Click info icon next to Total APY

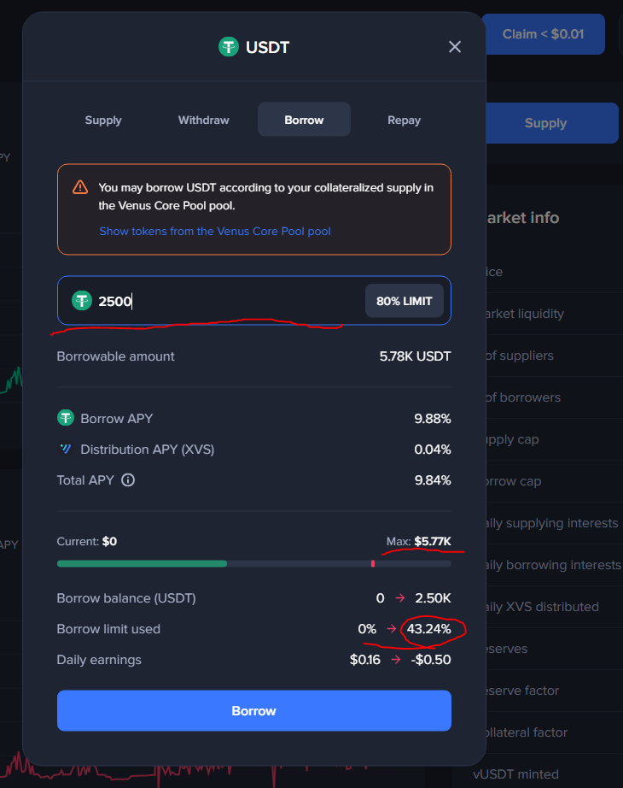click(x=128, y=480)
